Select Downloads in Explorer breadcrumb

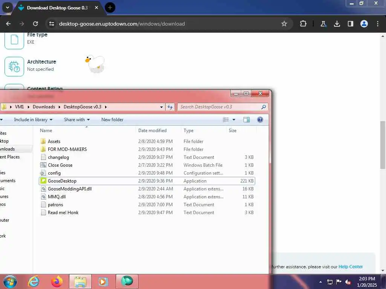(x=44, y=107)
